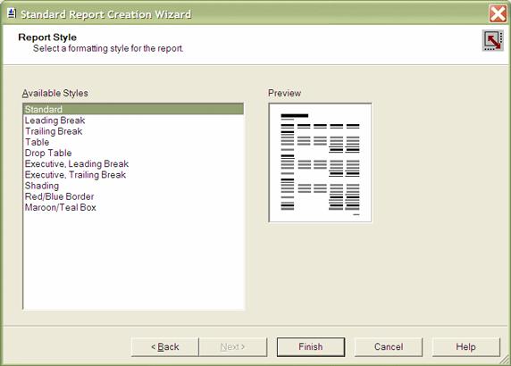Go back with the Back button

pos(165,346)
